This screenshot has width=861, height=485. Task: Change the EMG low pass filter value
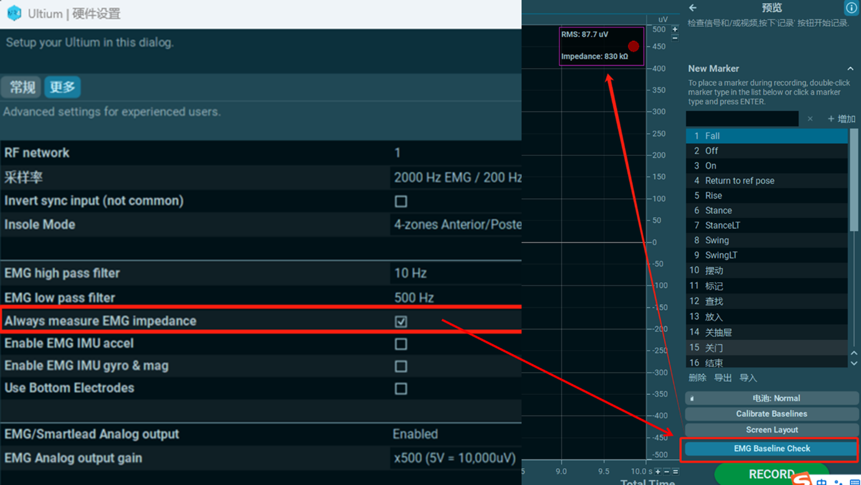point(455,298)
